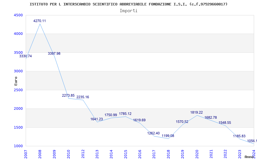Image resolution: width=257 pixels, height=160 pixels.
Task: Click the 1619.69 data label
Action: tap(139, 120)
